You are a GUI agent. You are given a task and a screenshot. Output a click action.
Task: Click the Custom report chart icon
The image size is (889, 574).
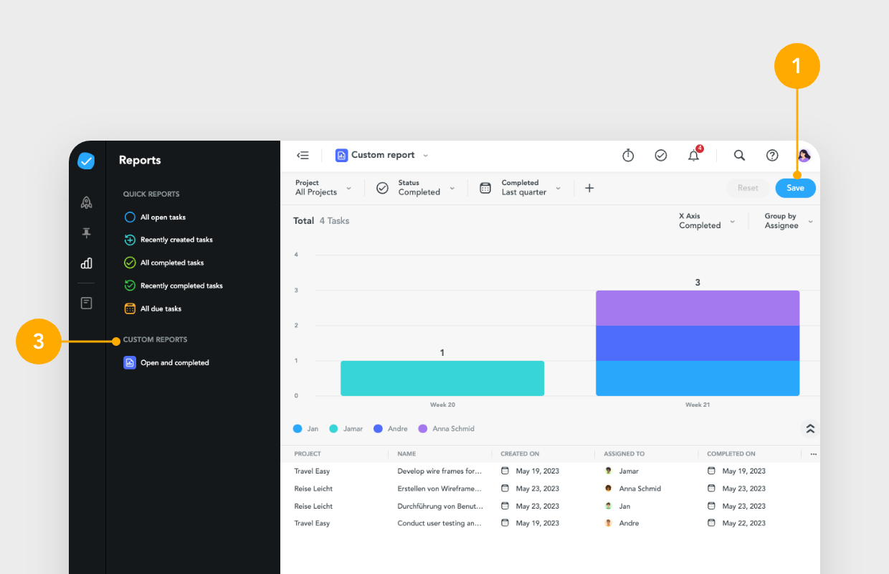pos(341,155)
